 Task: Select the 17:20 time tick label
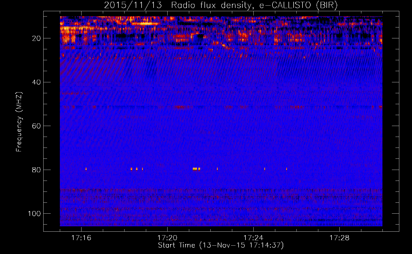[x=167, y=238]
